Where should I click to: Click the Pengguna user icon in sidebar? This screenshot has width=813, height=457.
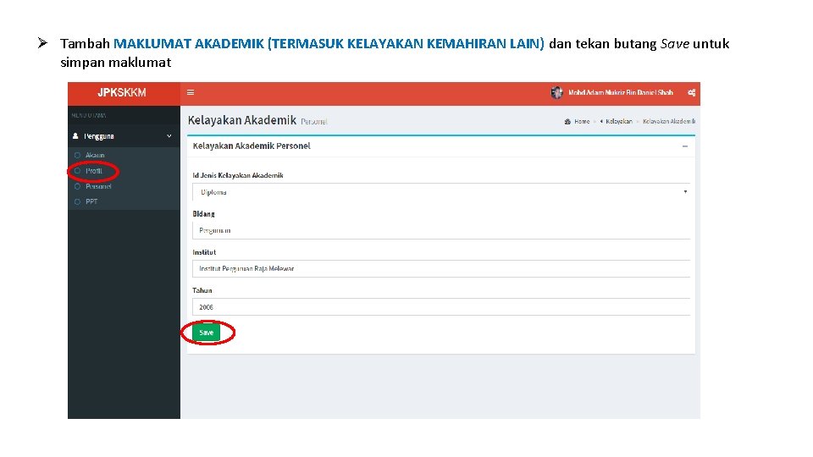[75, 136]
